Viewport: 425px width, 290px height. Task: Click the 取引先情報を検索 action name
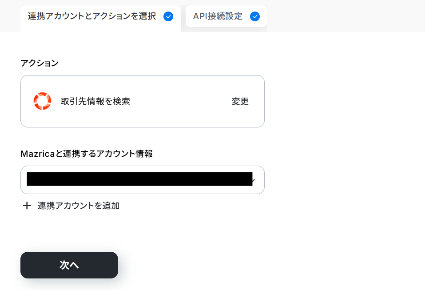tap(95, 101)
